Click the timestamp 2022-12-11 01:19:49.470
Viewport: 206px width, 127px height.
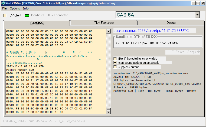[25, 66]
